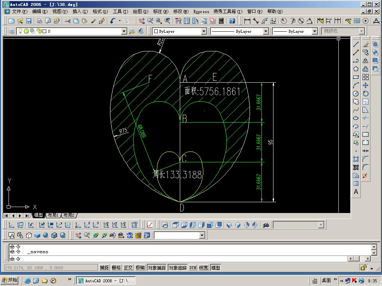
Task: Open the 编辑(E) menu
Action: [x=40, y=12]
